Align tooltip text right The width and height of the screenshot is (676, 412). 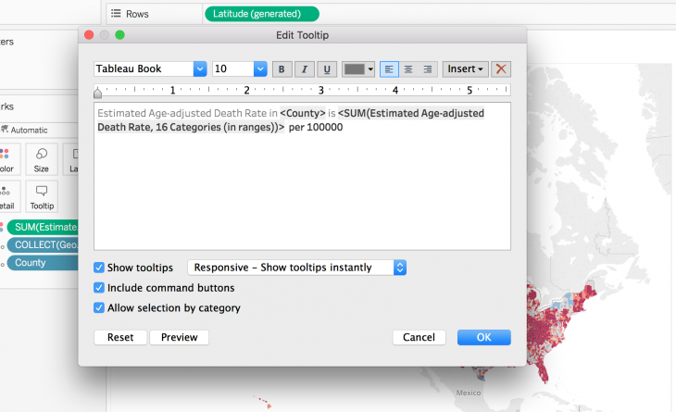tap(428, 69)
